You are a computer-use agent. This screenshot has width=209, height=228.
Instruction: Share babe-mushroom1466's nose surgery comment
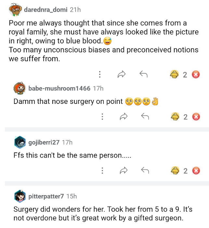coord(124,117)
